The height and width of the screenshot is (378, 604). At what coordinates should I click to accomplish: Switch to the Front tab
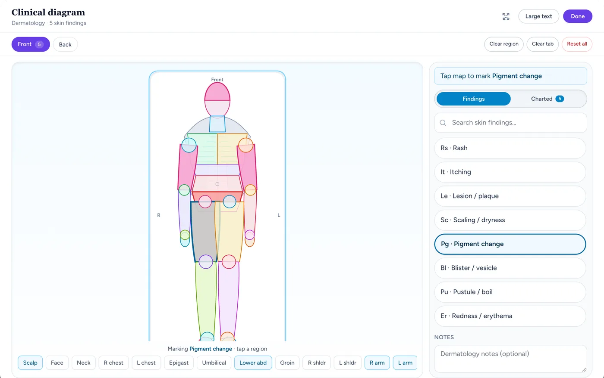coord(31,44)
